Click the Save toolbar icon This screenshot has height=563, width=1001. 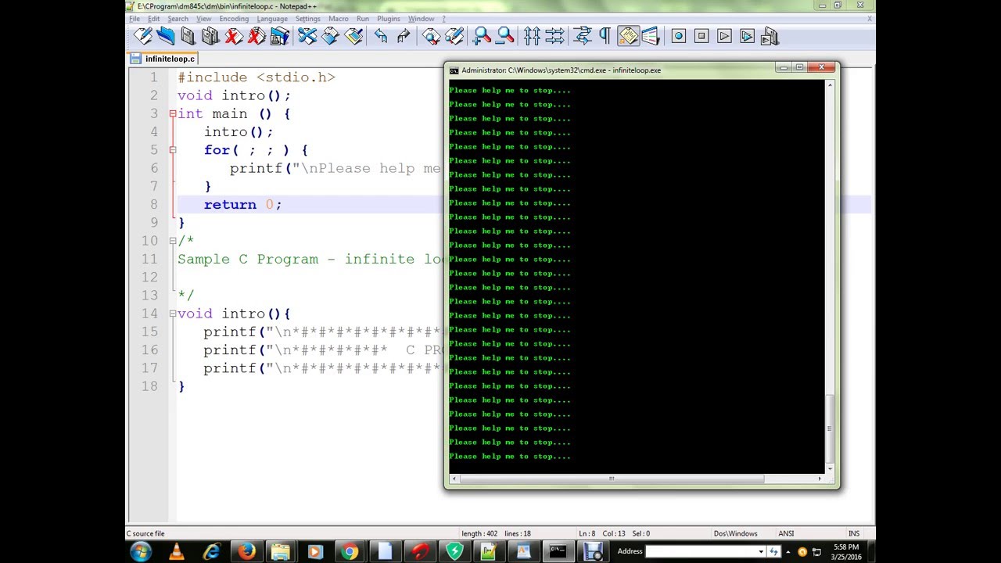point(188,36)
